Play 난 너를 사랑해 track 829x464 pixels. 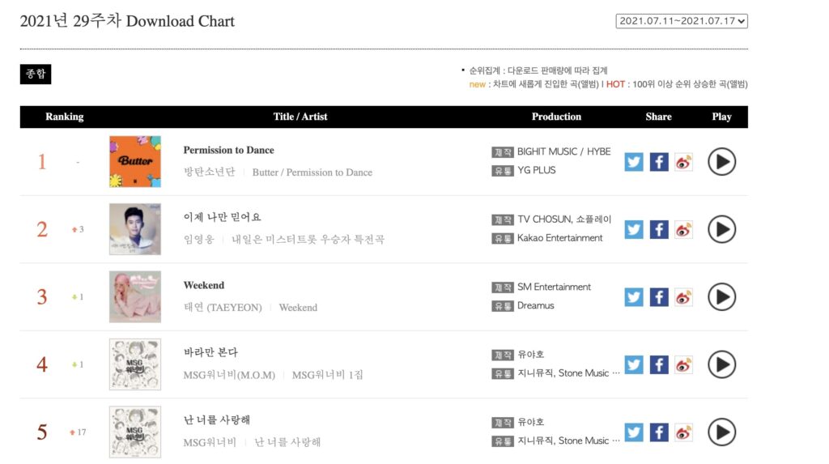point(721,432)
